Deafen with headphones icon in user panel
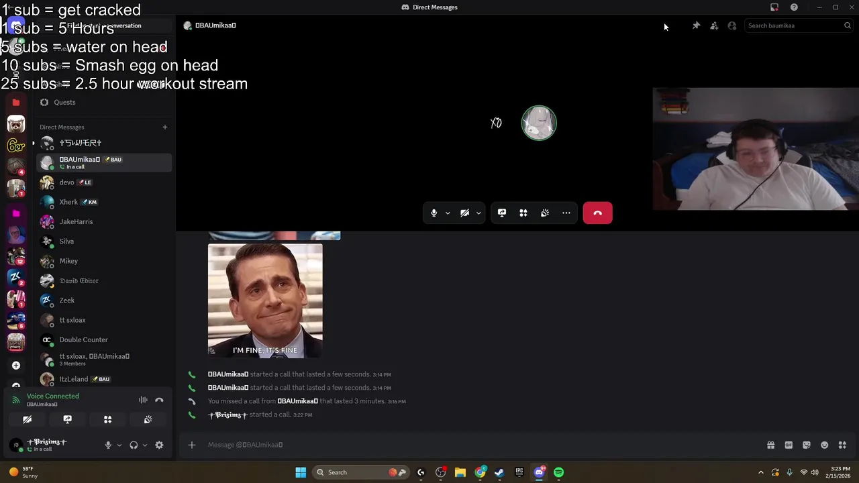Viewport: 859px width, 483px height. tap(134, 445)
